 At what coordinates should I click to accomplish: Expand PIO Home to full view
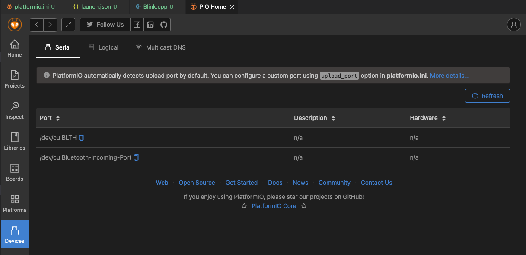[x=68, y=25]
